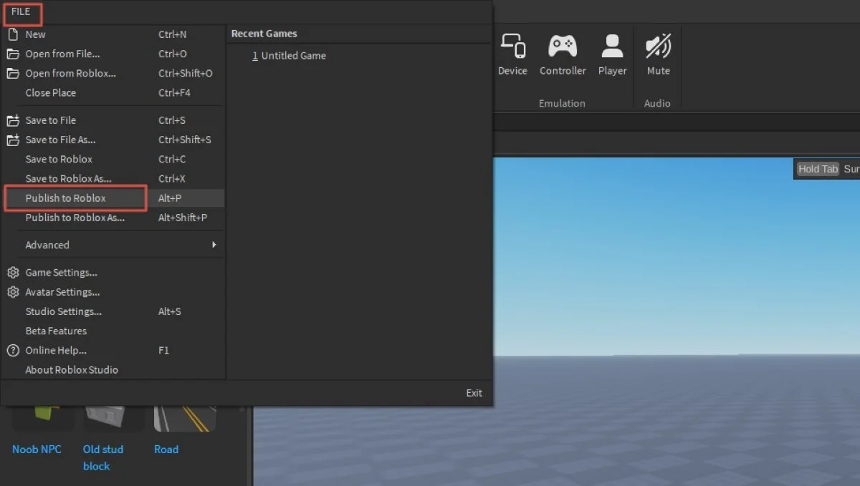Open the FILE menu tab

click(21, 11)
